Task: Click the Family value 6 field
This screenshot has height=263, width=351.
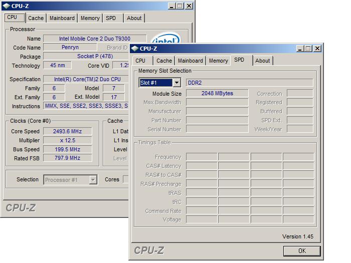Action: (54, 88)
